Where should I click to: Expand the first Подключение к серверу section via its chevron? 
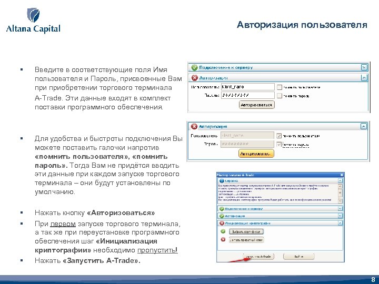coord(364,67)
